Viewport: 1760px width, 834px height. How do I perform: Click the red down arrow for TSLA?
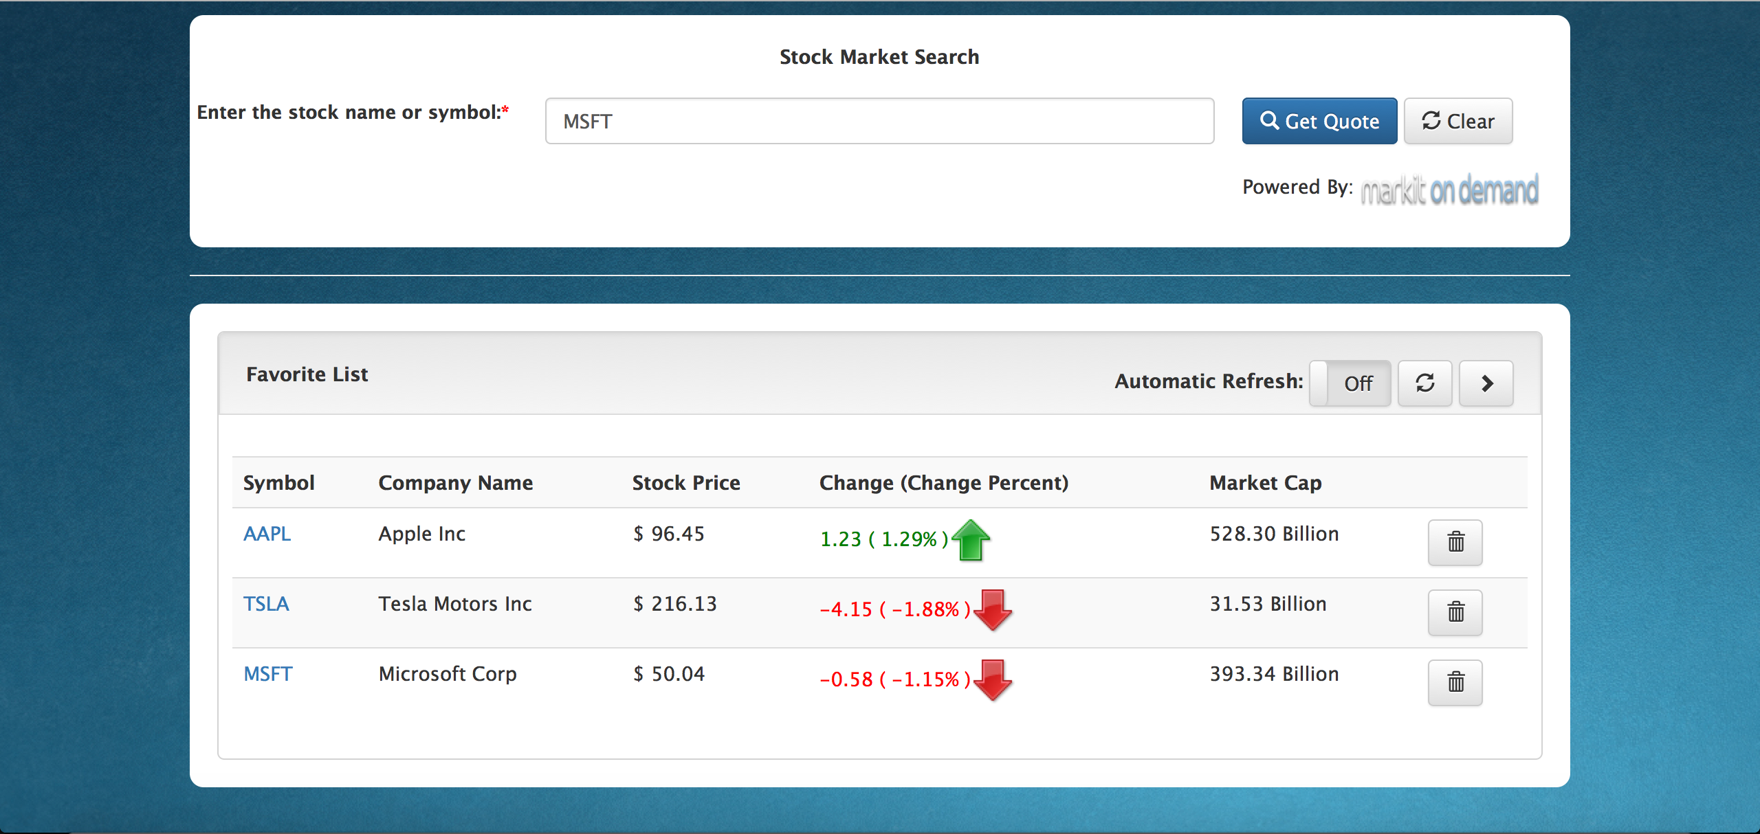pos(993,610)
